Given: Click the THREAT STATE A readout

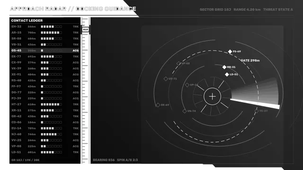Looking at the screenshot, I should pos(278,9).
